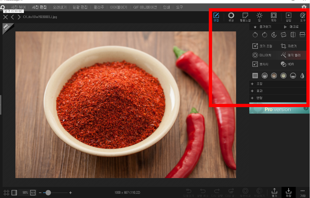Click the half-filled circle filter icon
The width and height of the screenshot is (310, 198).
[293, 76]
